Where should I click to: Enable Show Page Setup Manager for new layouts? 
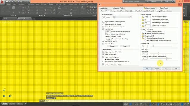103,62
